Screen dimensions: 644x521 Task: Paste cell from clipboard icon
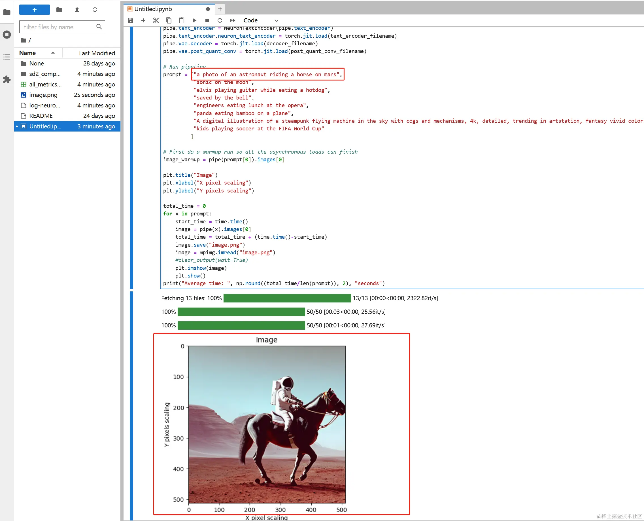pyautogui.click(x=182, y=20)
